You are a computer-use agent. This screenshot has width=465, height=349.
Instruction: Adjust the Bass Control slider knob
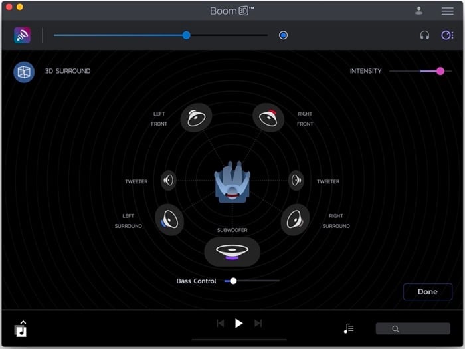pos(233,281)
